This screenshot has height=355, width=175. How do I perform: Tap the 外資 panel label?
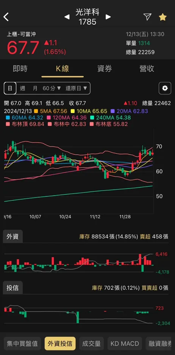12,237
